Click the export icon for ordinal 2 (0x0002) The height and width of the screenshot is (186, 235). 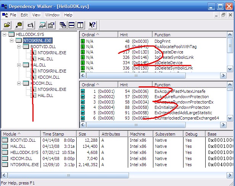coord(82,97)
